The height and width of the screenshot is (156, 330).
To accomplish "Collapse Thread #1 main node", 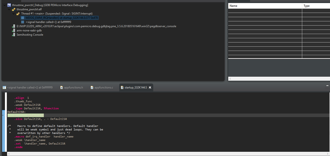I will pos(14,13).
